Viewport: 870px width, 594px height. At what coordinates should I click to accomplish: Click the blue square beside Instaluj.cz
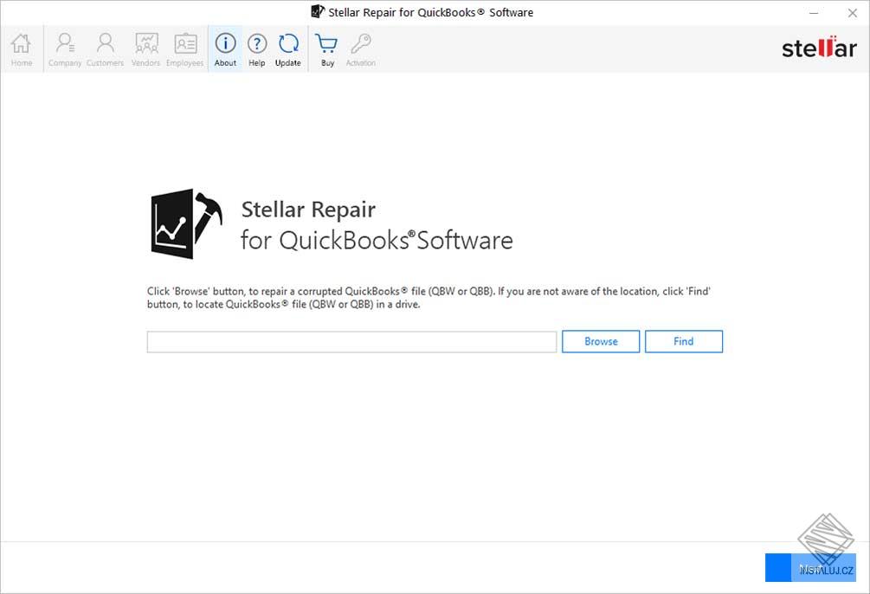click(x=777, y=568)
